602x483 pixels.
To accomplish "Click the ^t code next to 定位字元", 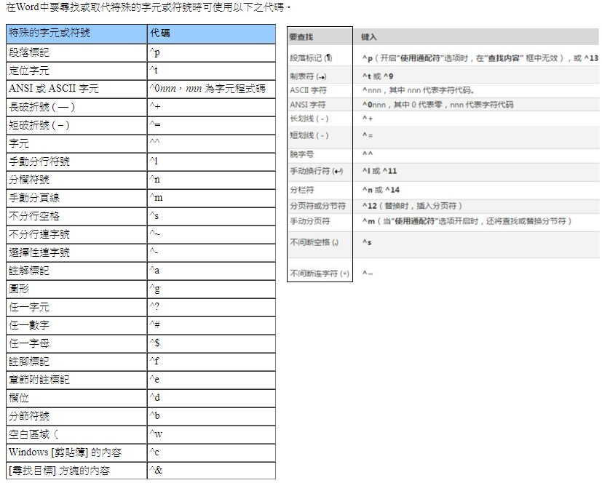I will 154,71.
